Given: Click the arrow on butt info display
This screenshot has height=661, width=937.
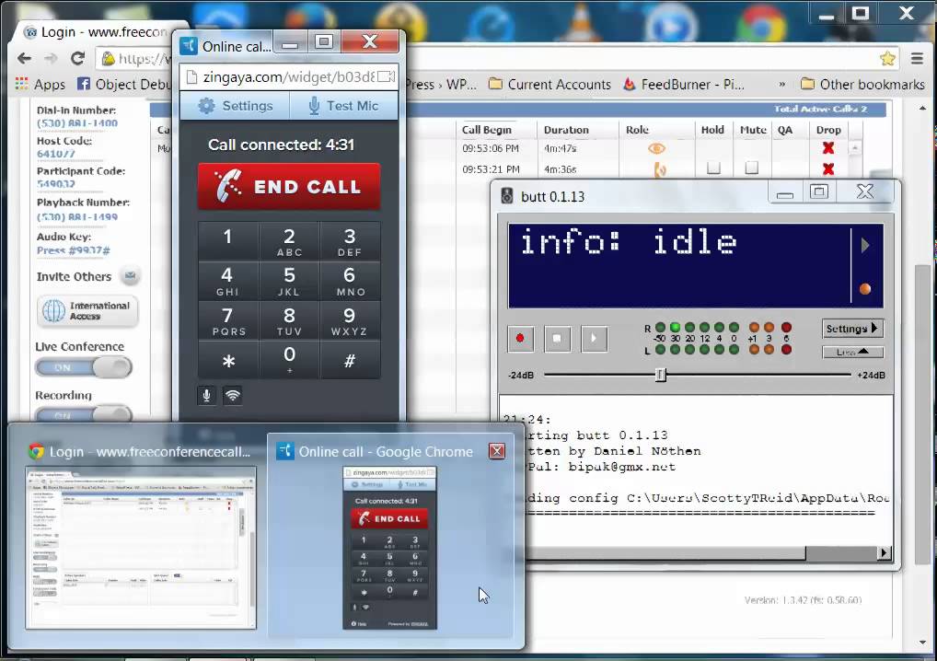Looking at the screenshot, I should click(x=864, y=245).
